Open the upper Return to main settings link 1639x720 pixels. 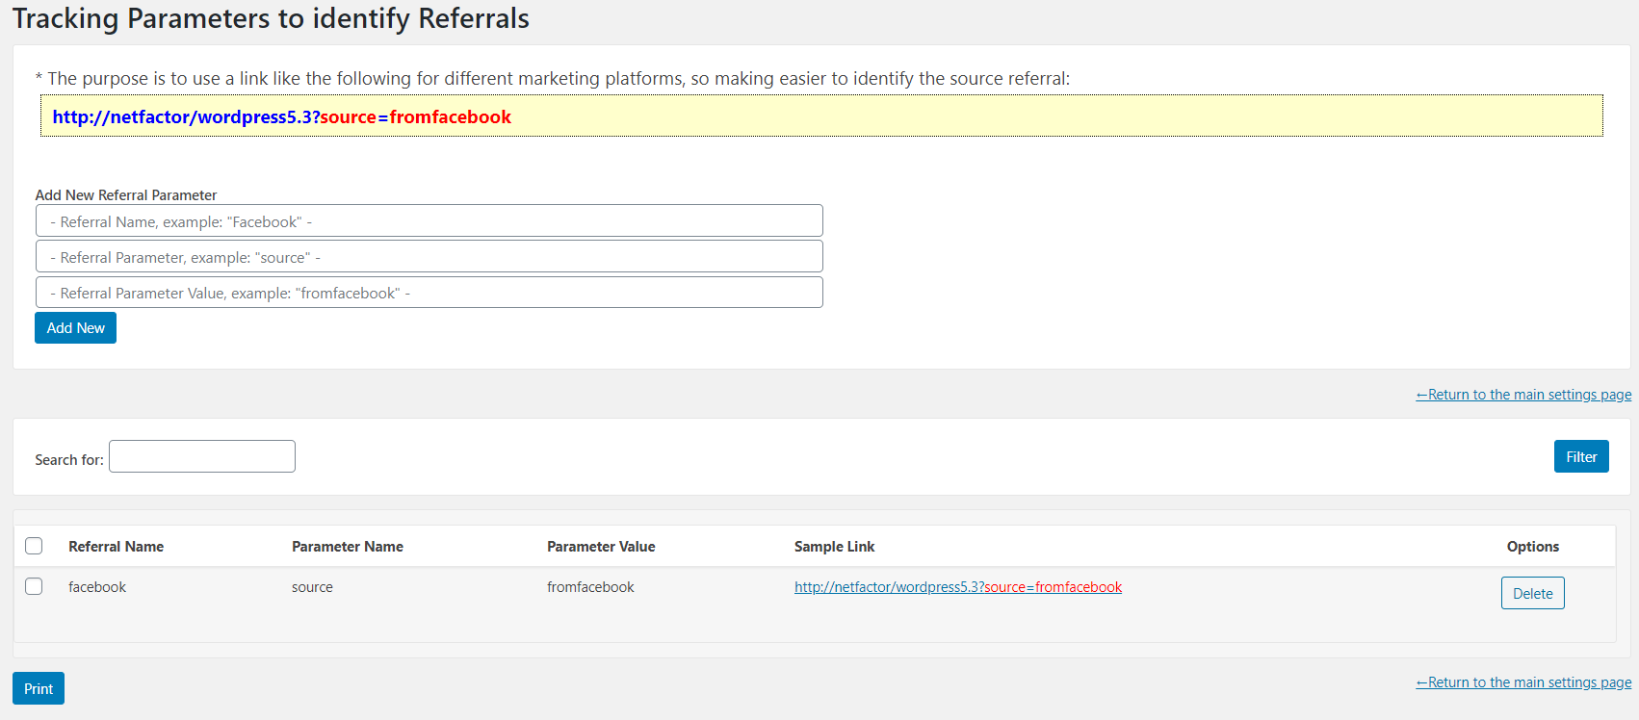(x=1523, y=395)
